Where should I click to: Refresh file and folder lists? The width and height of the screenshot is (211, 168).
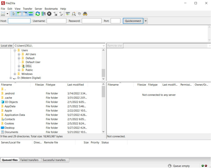pos(38,14)
